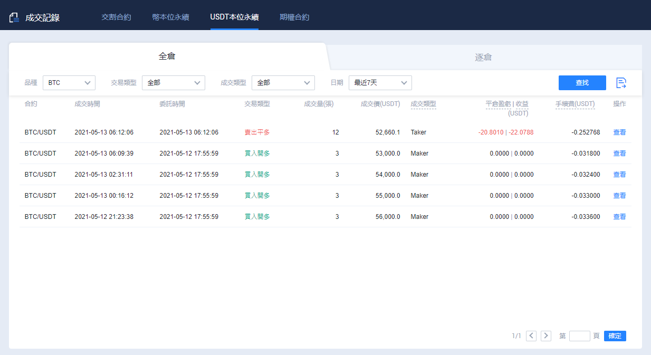Viewport: 651px width, 355px height.
Task: View details of the 54,000.0 trade
Action: [619, 175]
